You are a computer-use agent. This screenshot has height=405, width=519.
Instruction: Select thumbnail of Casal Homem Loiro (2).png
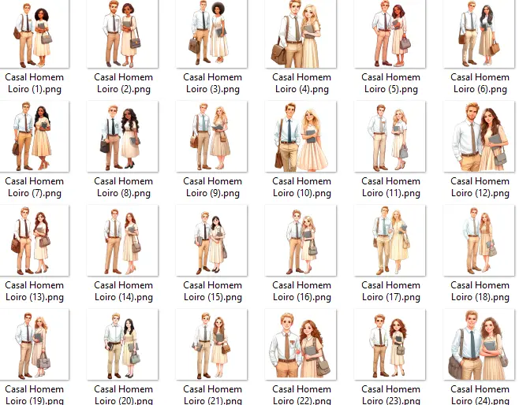[122, 34]
